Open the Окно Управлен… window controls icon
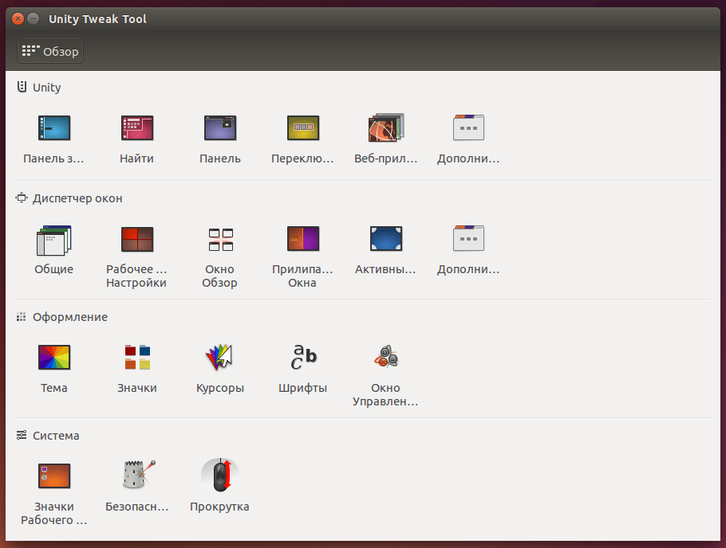The width and height of the screenshot is (726, 548). 385,357
